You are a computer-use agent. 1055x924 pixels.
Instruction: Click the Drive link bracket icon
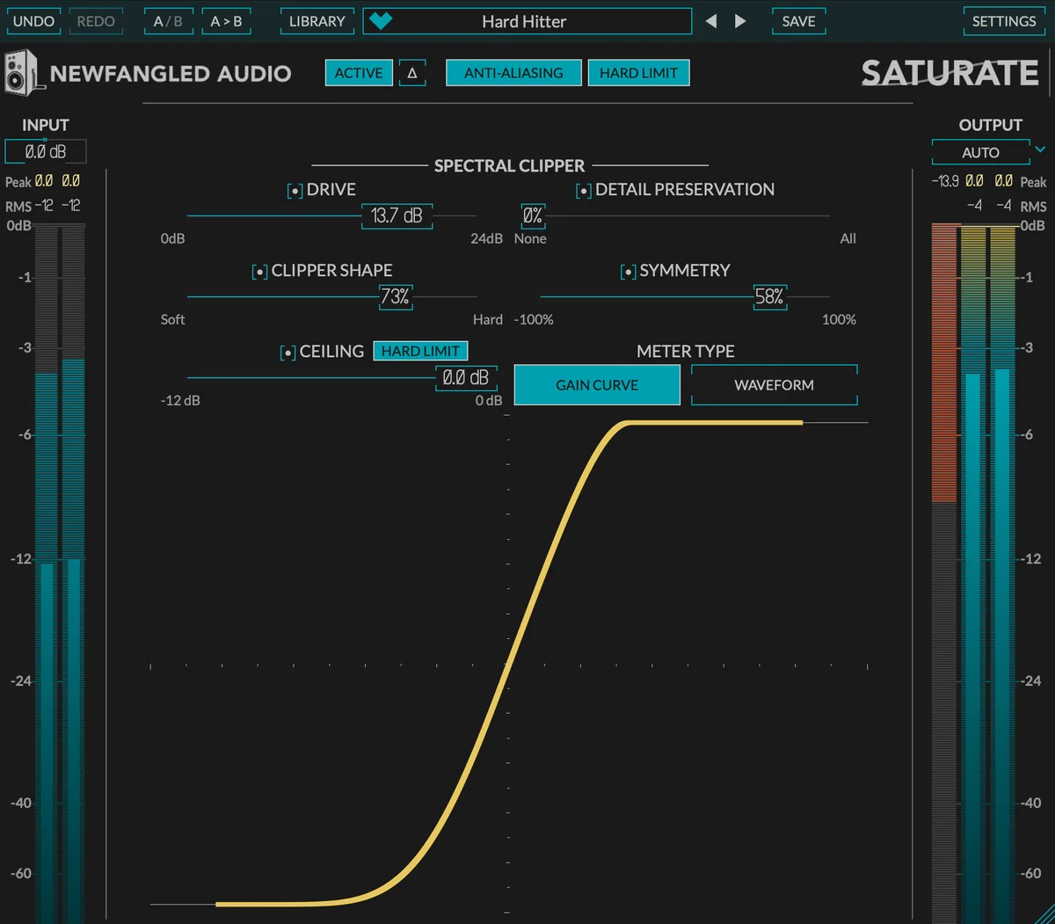pos(295,191)
